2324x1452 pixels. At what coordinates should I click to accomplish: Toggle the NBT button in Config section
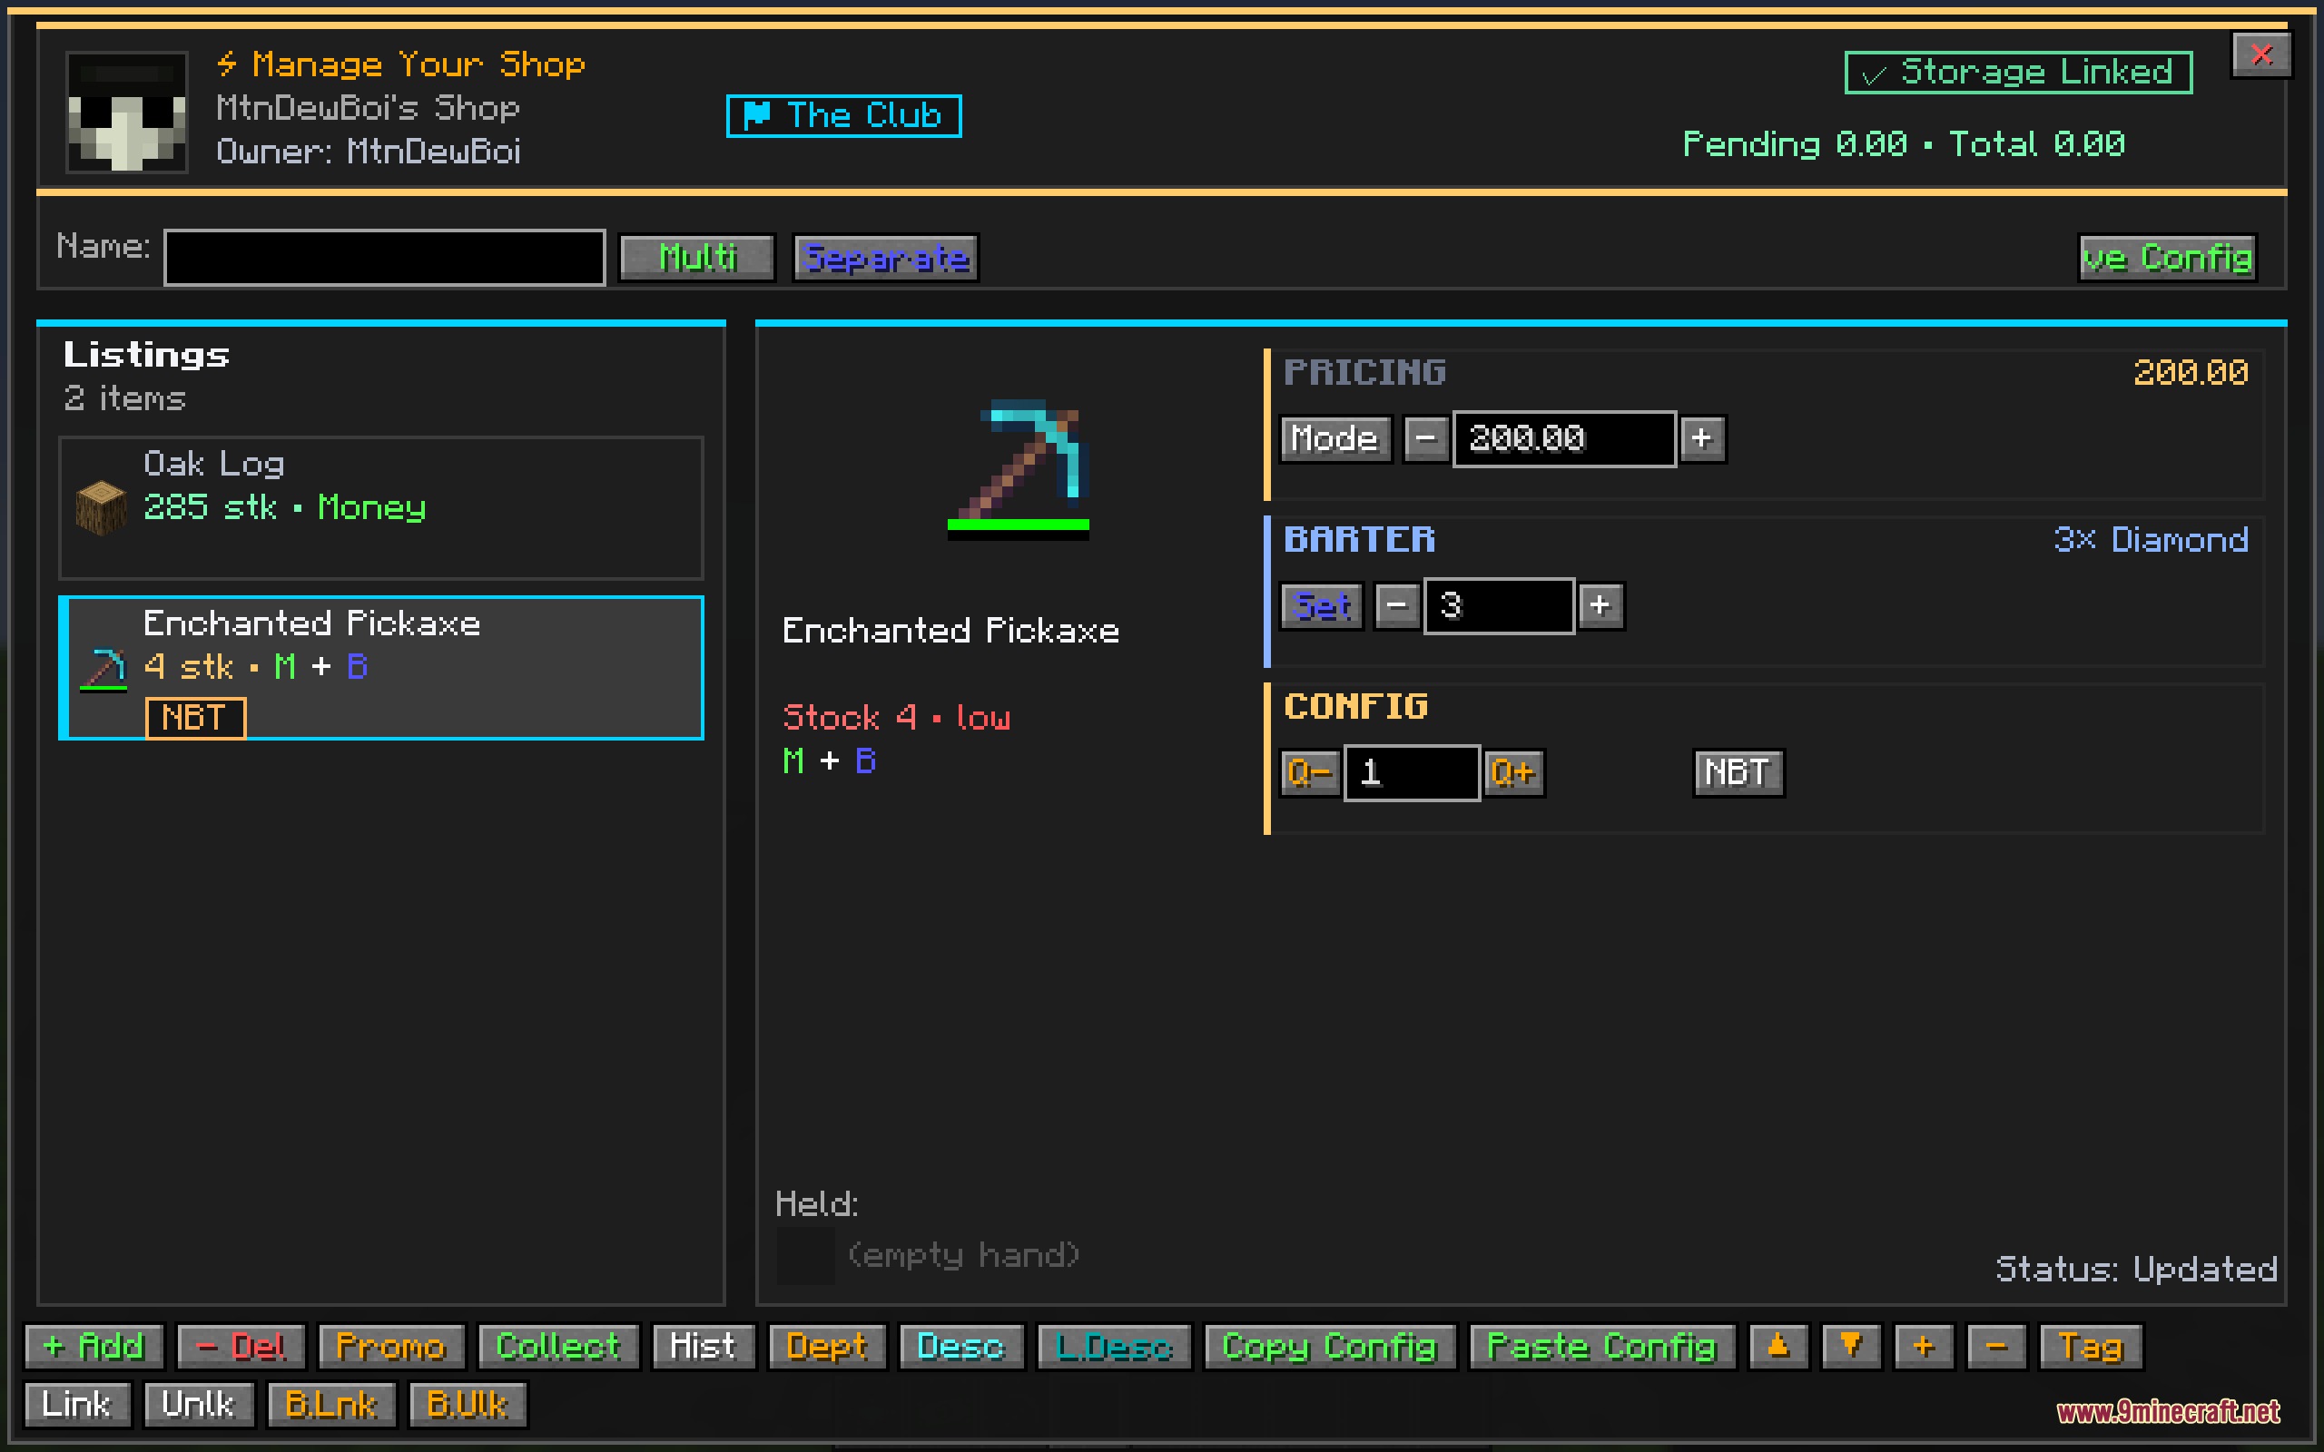point(1738,773)
